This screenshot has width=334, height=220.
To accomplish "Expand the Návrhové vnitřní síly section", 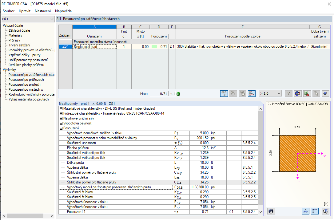I will 61,118.
